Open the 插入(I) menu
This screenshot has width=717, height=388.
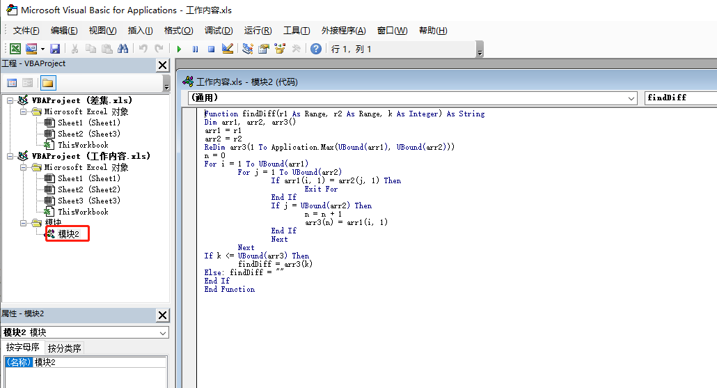point(140,30)
